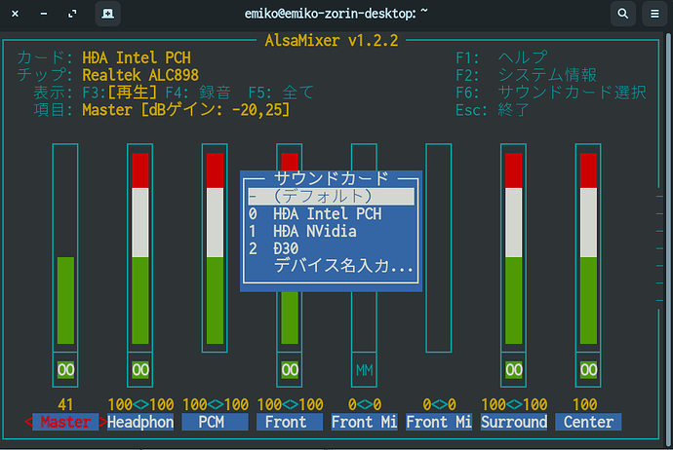The image size is (673, 450).
Task: Click the new terminal tab icon
Action: 107,14
